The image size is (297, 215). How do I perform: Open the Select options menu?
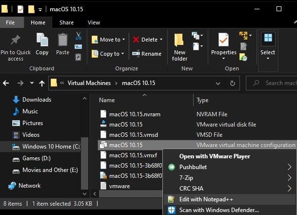pyautogui.click(x=268, y=46)
